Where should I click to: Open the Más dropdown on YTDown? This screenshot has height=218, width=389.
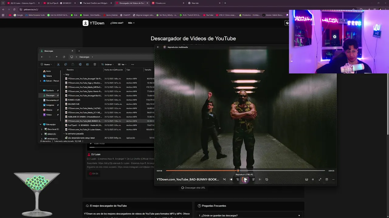point(131,23)
